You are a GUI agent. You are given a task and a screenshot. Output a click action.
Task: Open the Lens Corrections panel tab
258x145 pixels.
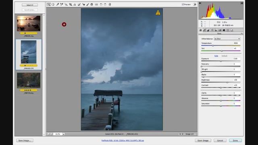[220, 30]
